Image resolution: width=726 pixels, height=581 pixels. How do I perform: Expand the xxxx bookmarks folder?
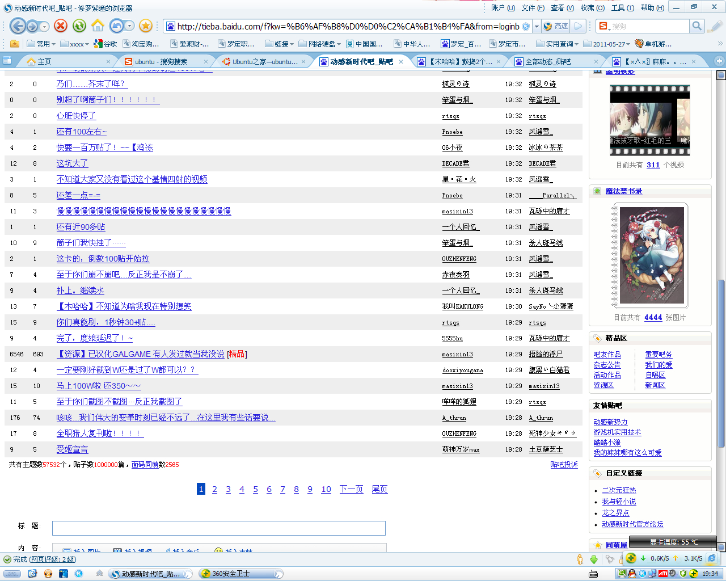75,44
